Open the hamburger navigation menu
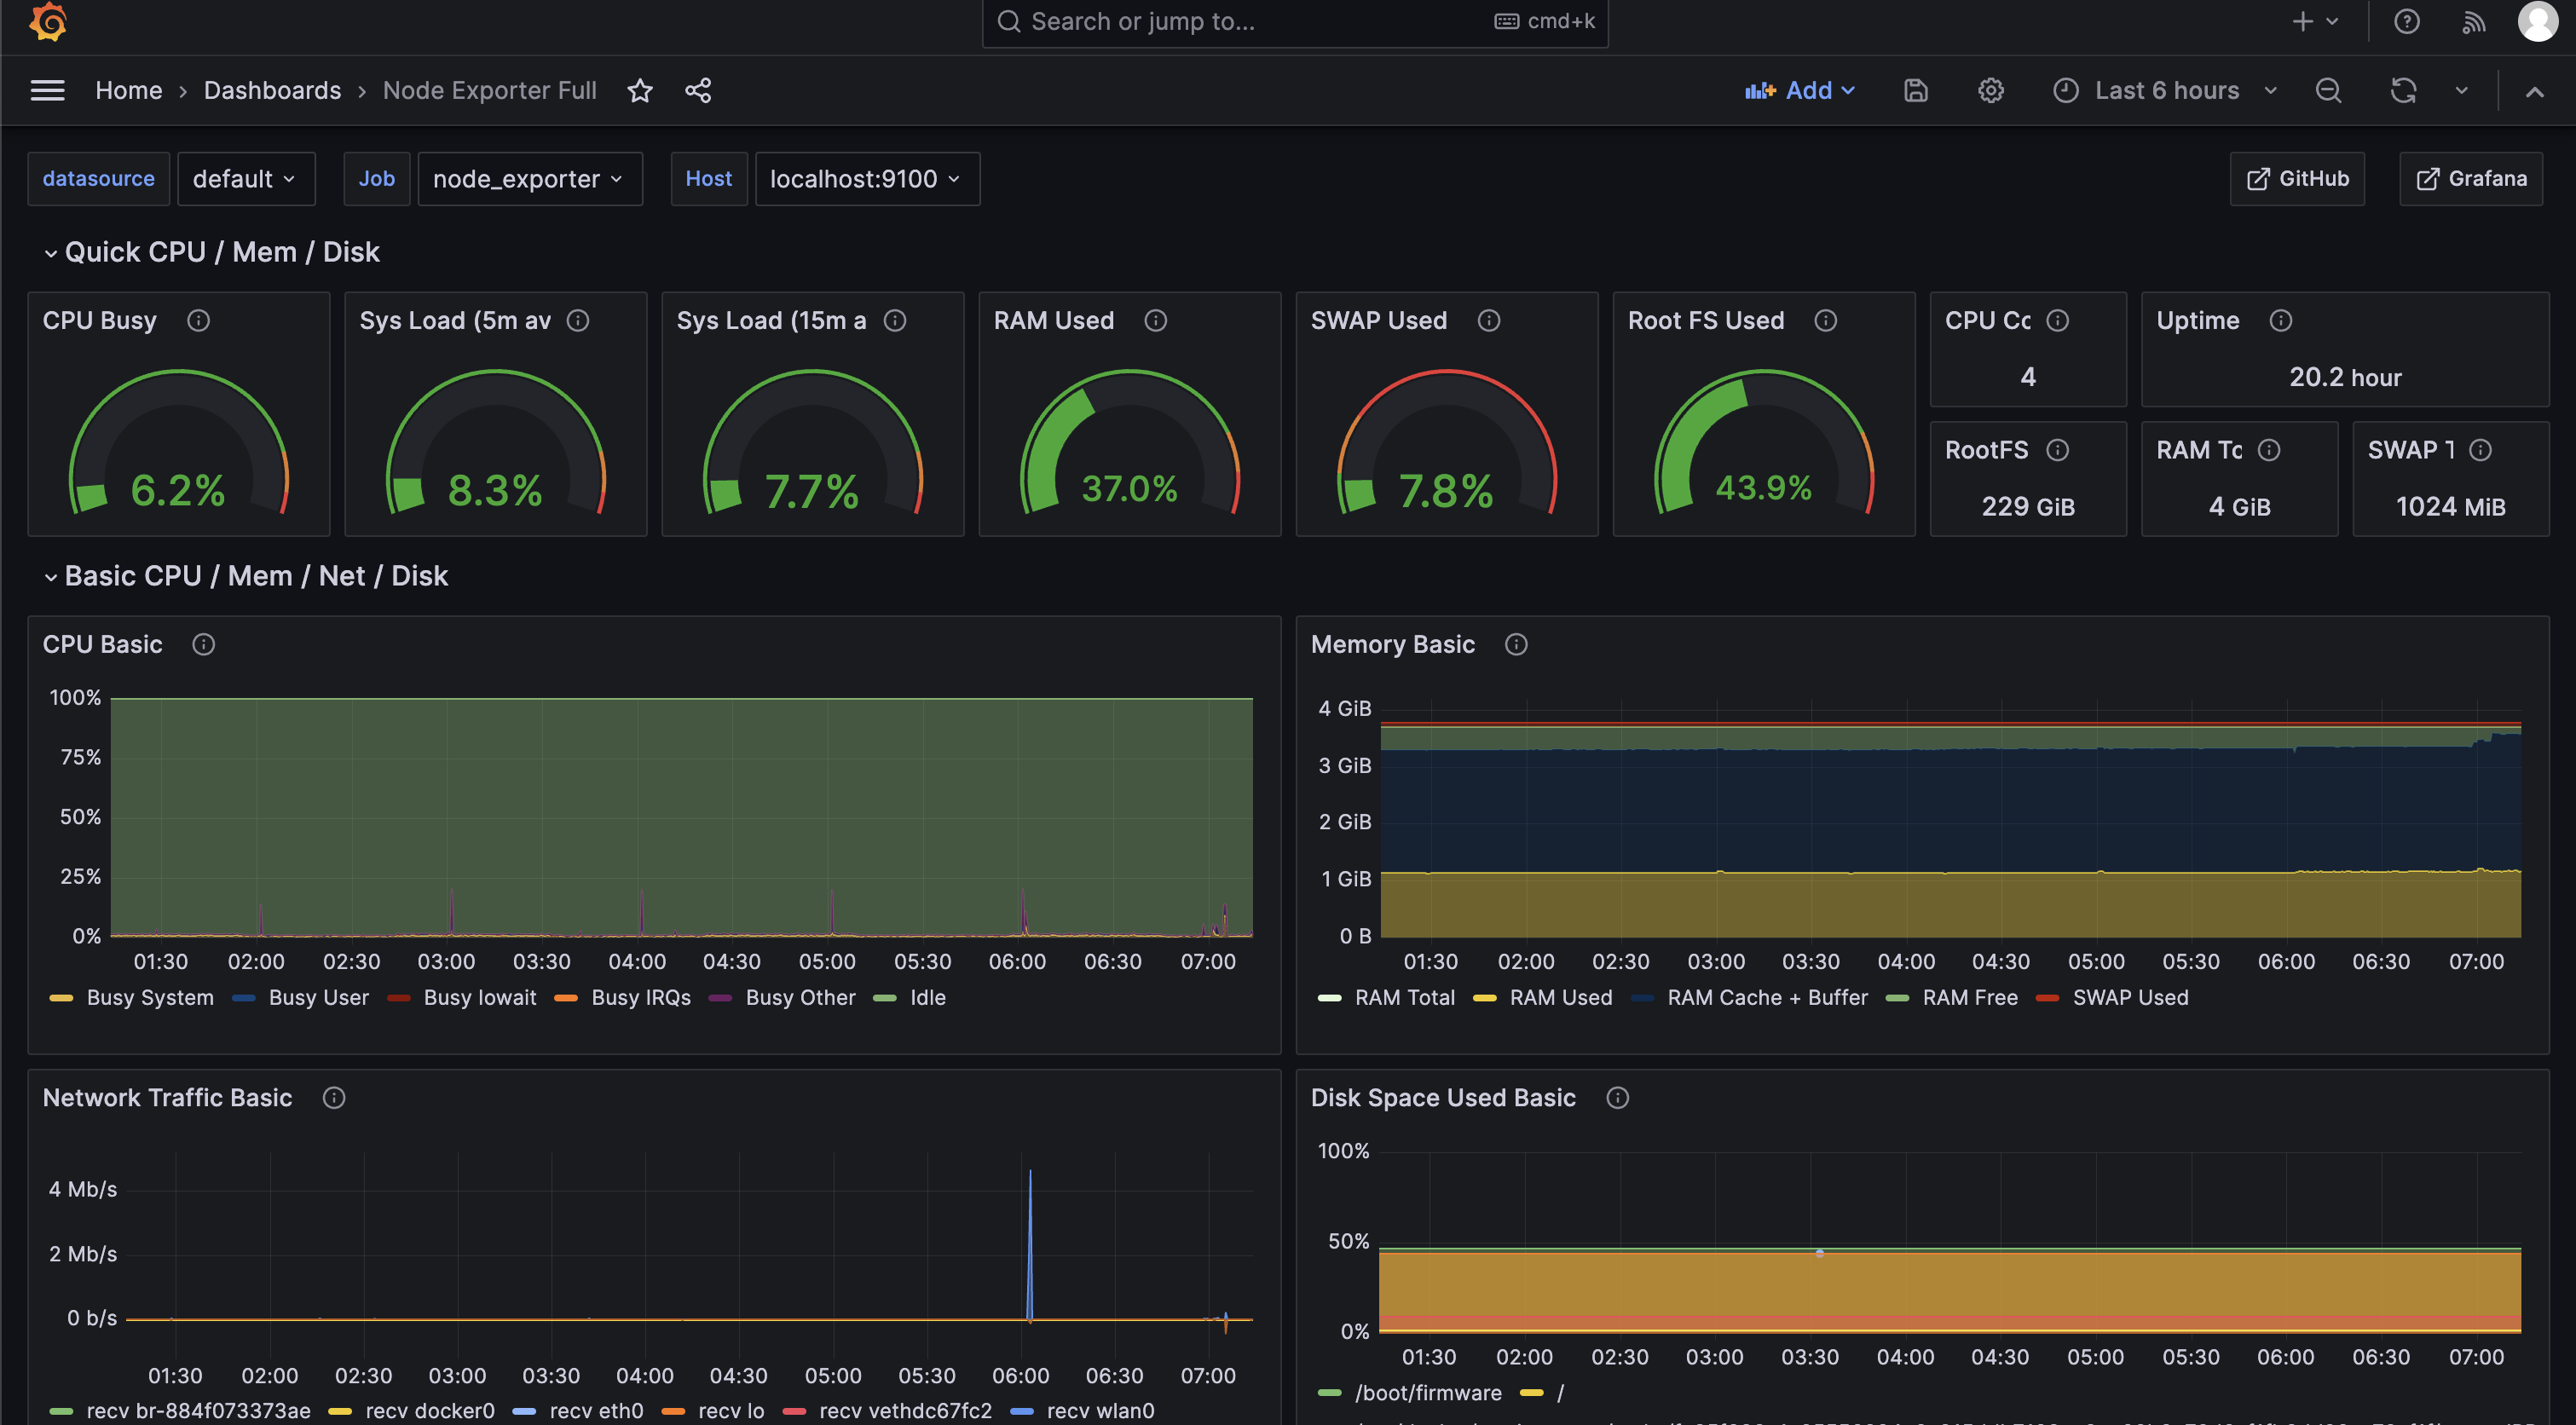Image resolution: width=2576 pixels, height=1425 pixels. (x=48, y=91)
